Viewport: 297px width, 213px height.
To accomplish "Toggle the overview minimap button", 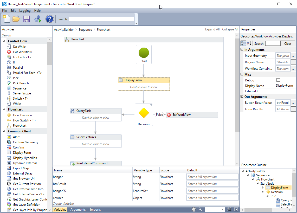I will click(236, 209).
